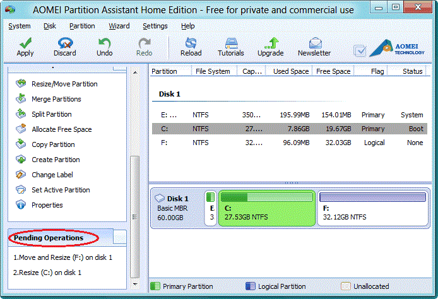Click the Apply checkmark icon
The image size is (438, 299).
25,43
